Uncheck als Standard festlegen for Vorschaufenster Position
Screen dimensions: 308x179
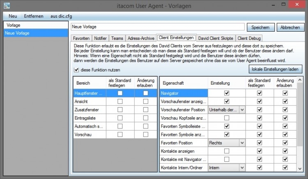click(260, 110)
